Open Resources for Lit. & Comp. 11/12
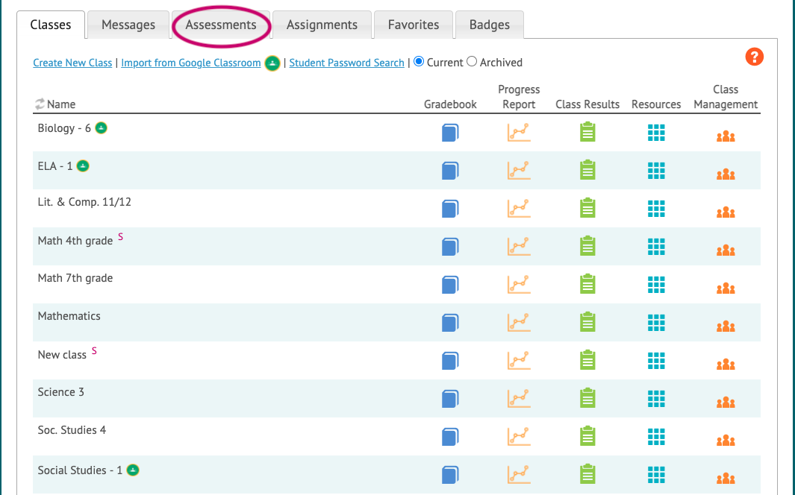 pos(656,209)
